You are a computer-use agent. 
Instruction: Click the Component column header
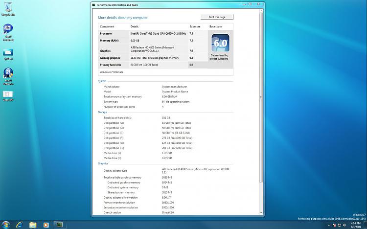click(x=107, y=26)
